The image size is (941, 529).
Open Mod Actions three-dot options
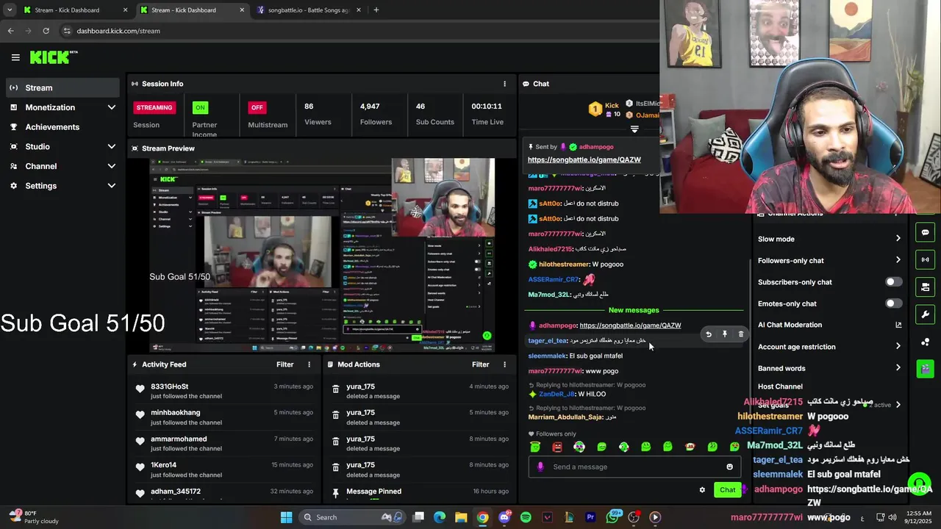click(x=504, y=364)
